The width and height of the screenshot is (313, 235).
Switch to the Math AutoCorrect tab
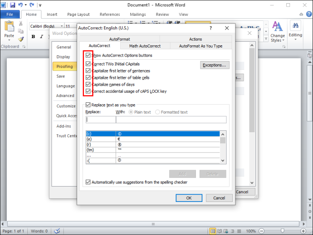[x=145, y=46]
